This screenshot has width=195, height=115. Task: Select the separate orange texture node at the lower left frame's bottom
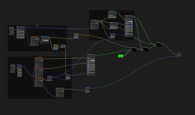click(60, 93)
